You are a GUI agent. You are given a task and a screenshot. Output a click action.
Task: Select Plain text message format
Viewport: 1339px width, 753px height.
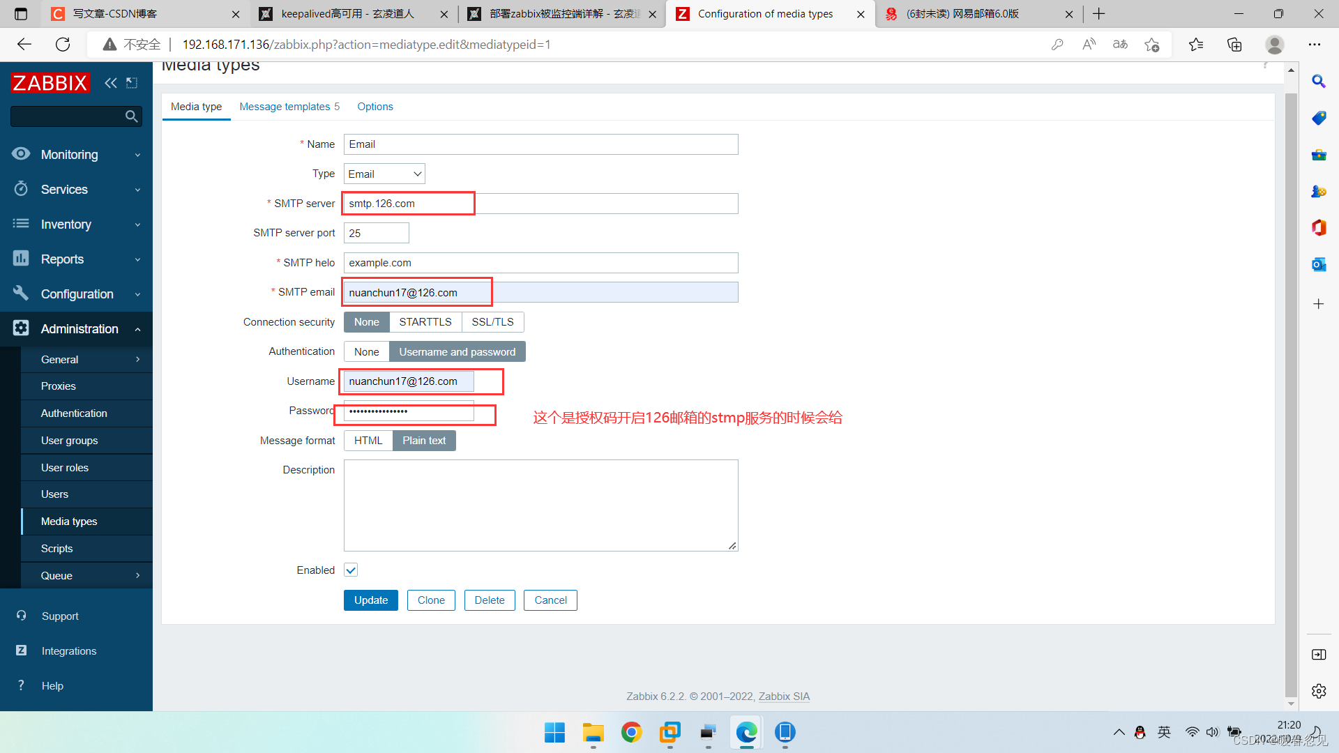pos(424,441)
